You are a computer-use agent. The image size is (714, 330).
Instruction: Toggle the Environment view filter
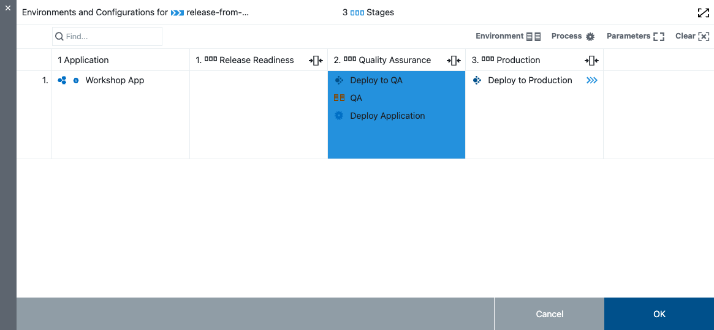(508, 36)
